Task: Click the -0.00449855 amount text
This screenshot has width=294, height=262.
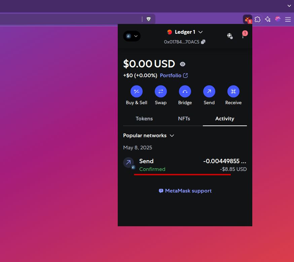Action: click(x=225, y=161)
